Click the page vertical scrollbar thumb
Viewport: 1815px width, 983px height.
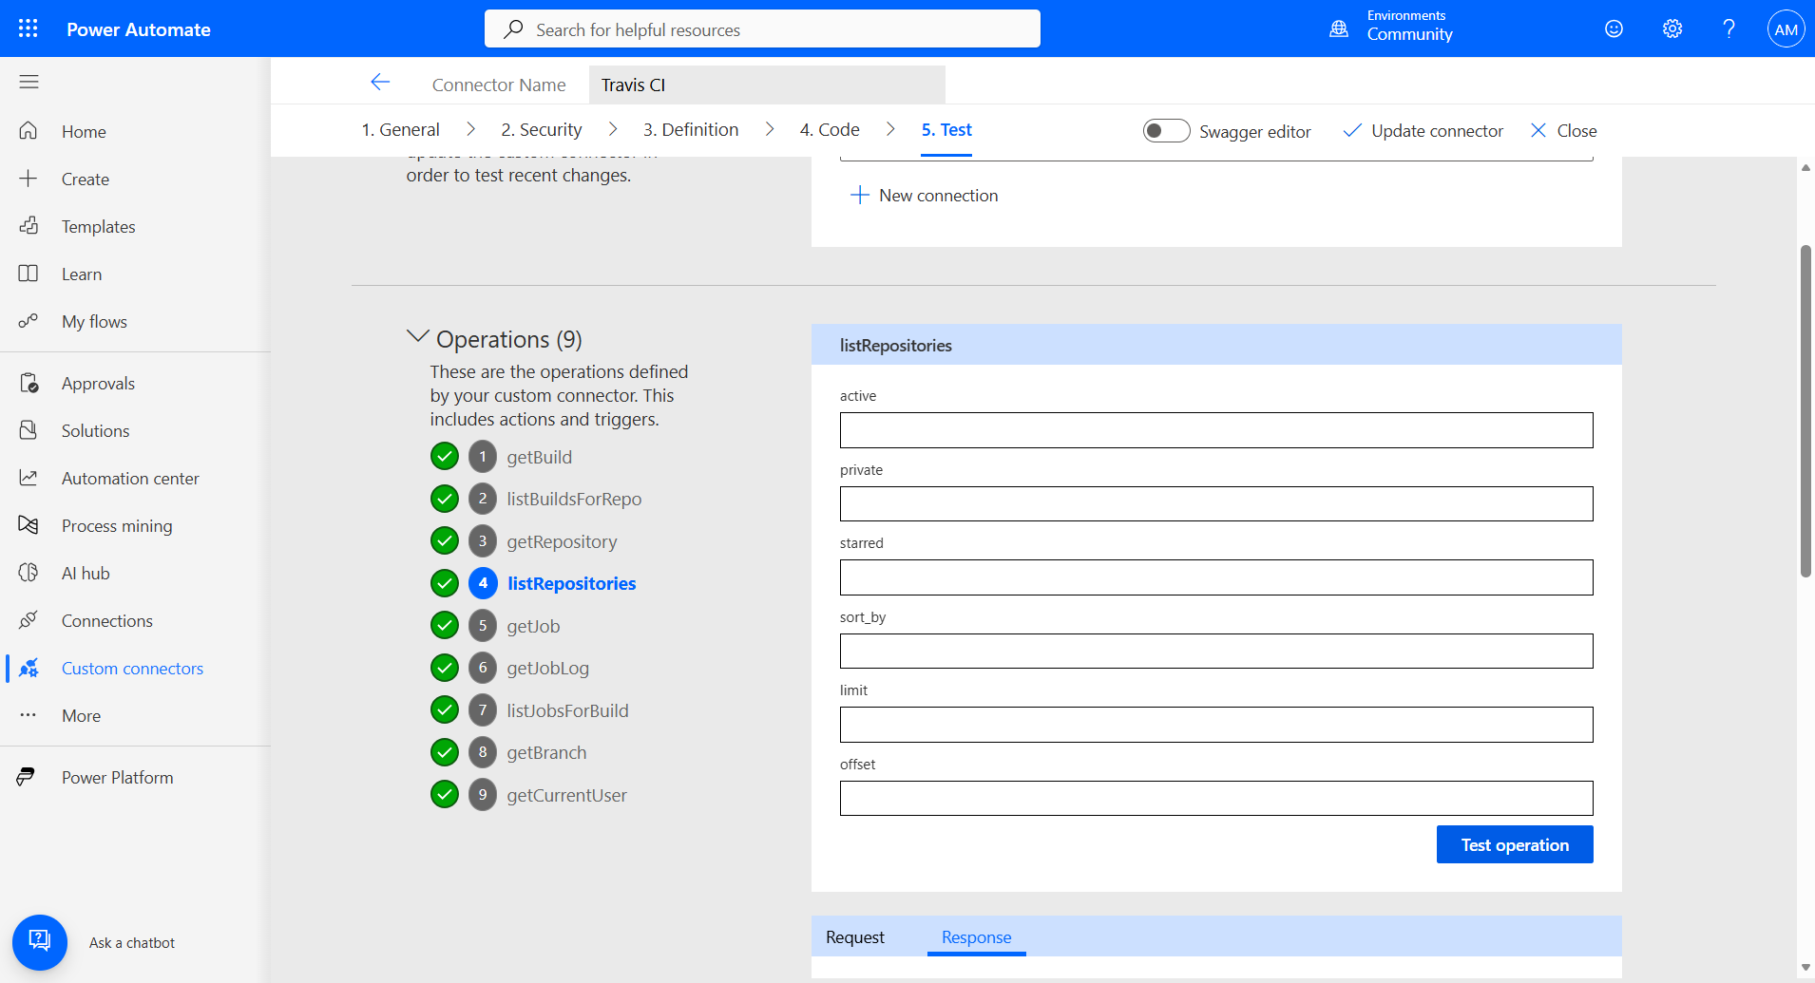pyautogui.click(x=1805, y=411)
